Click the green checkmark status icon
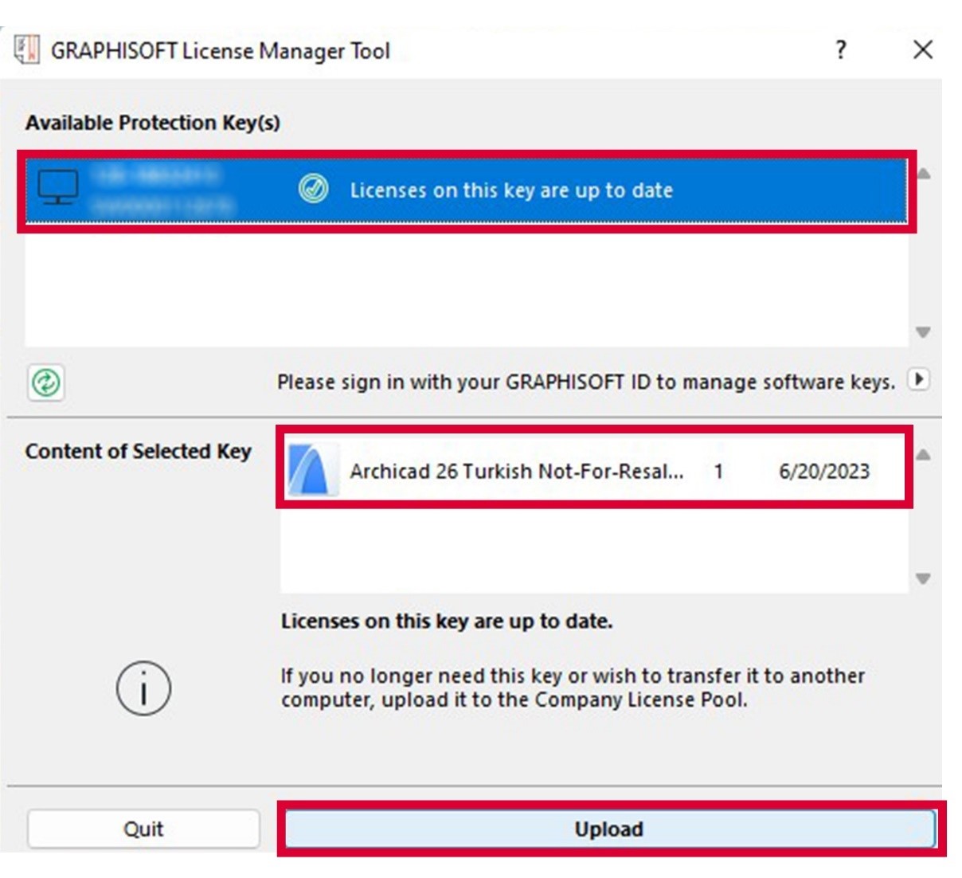This screenshot has width=962, height=878. click(x=313, y=189)
